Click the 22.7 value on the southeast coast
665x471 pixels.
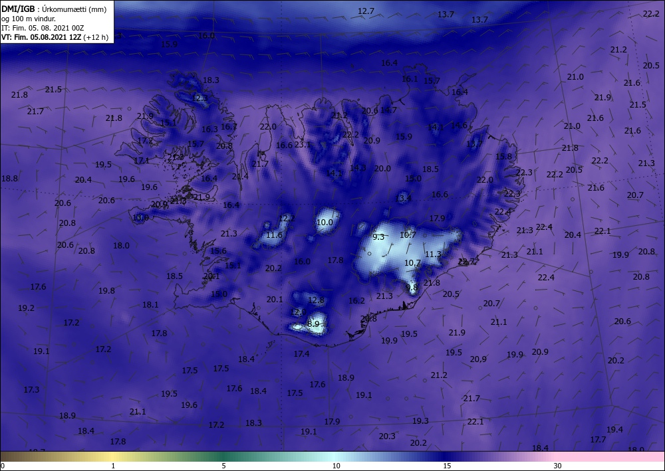pos(467,262)
